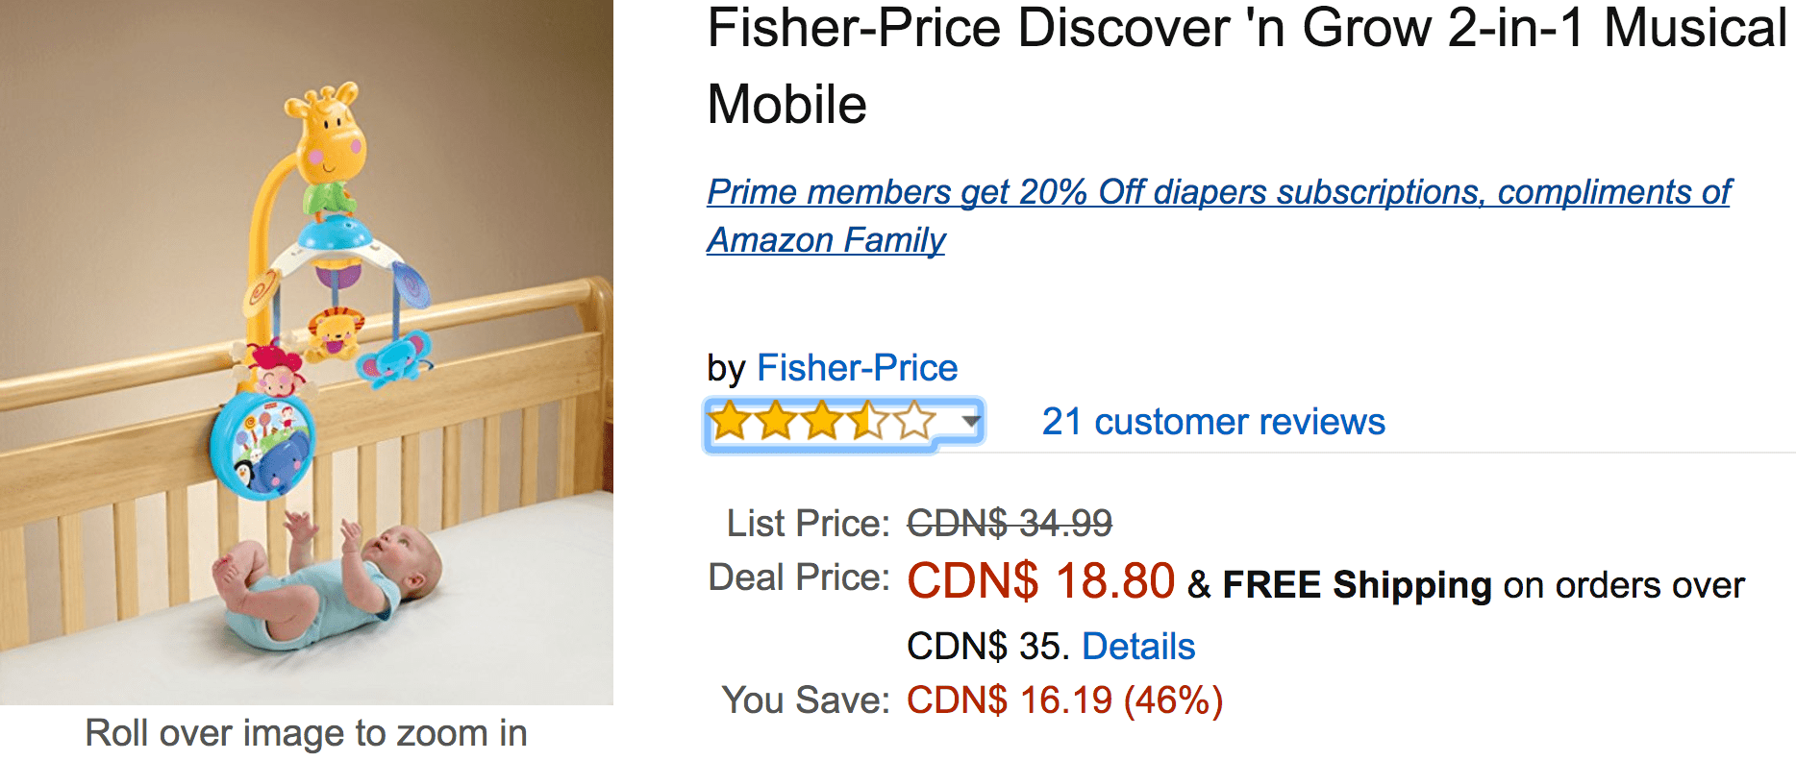Screen dimensions: 1796x761
Task: Click the empty fifth rating star
Action: pos(914,421)
